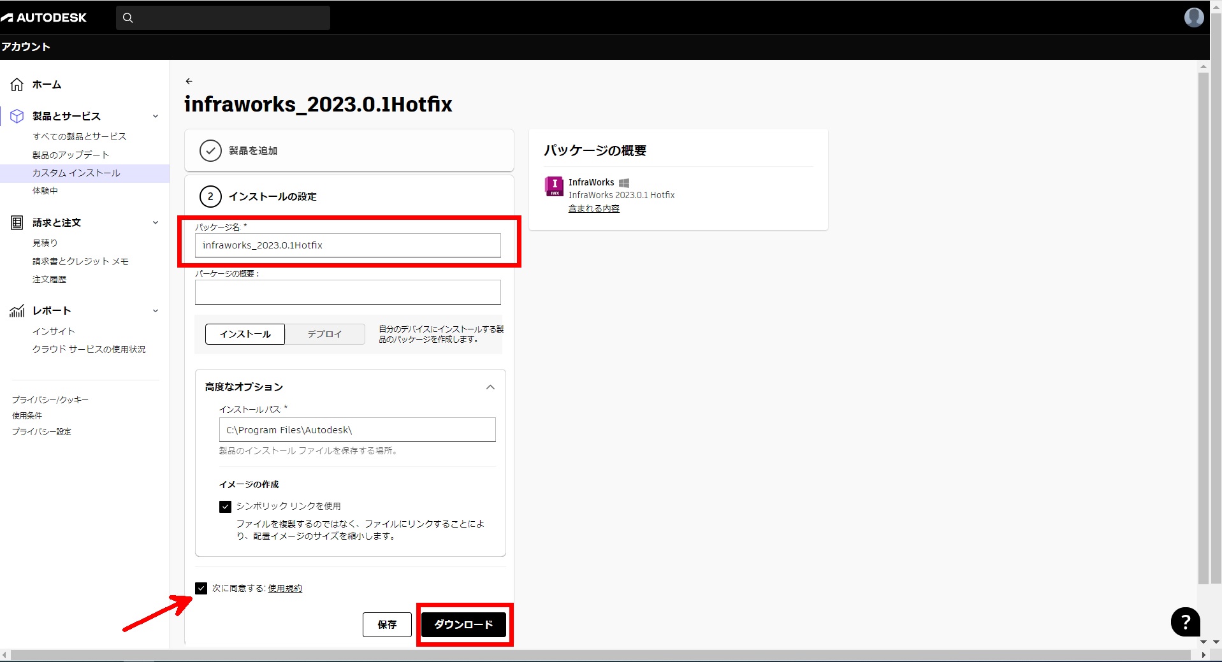The width and height of the screenshot is (1222, 662).
Task: Toggle the symbolic link checkbox
Action: click(x=225, y=507)
